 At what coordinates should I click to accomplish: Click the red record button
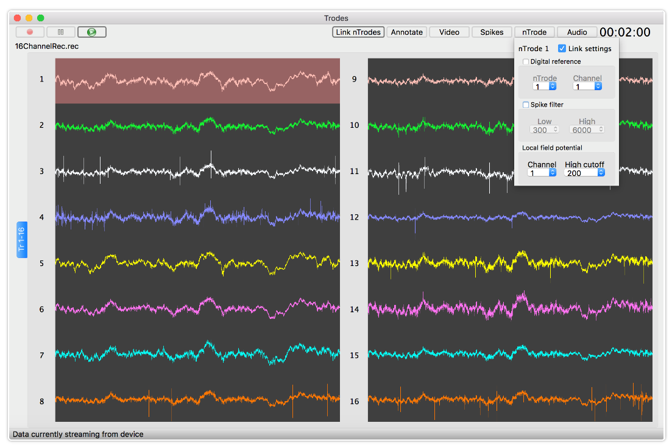click(30, 32)
